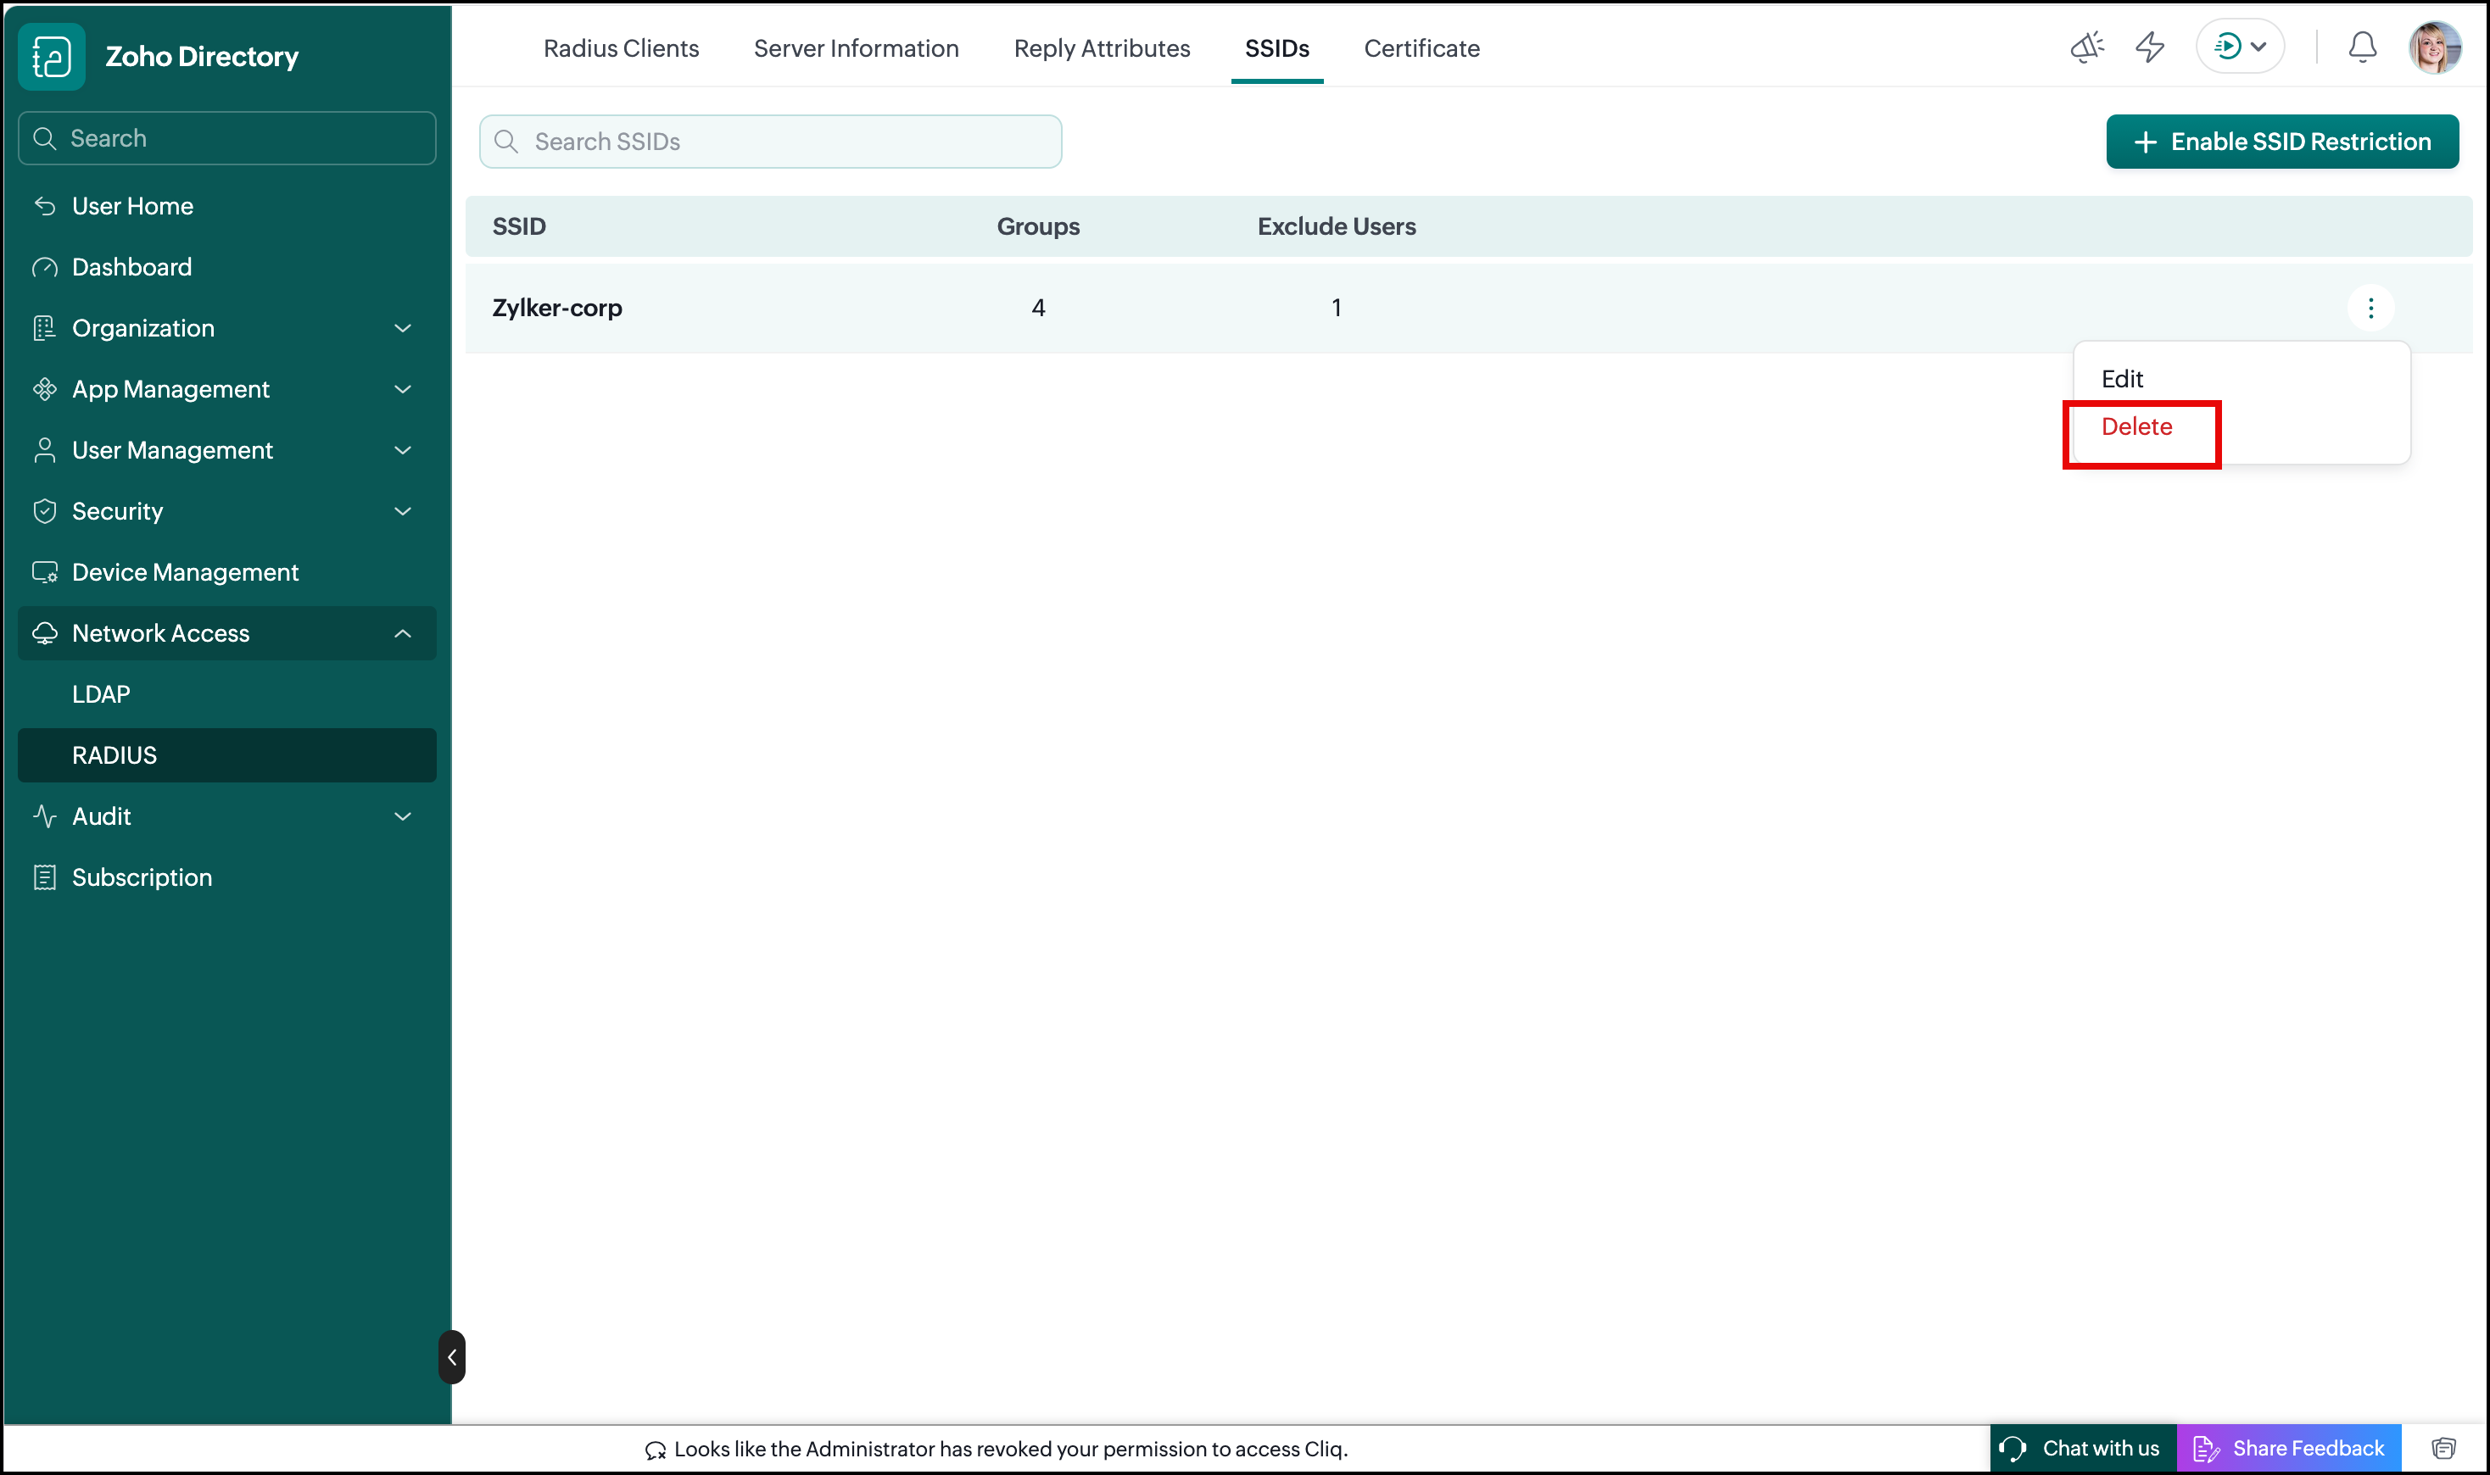The height and width of the screenshot is (1475, 2490).
Task: Focus the Search SSIDs field
Action: coord(770,142)
